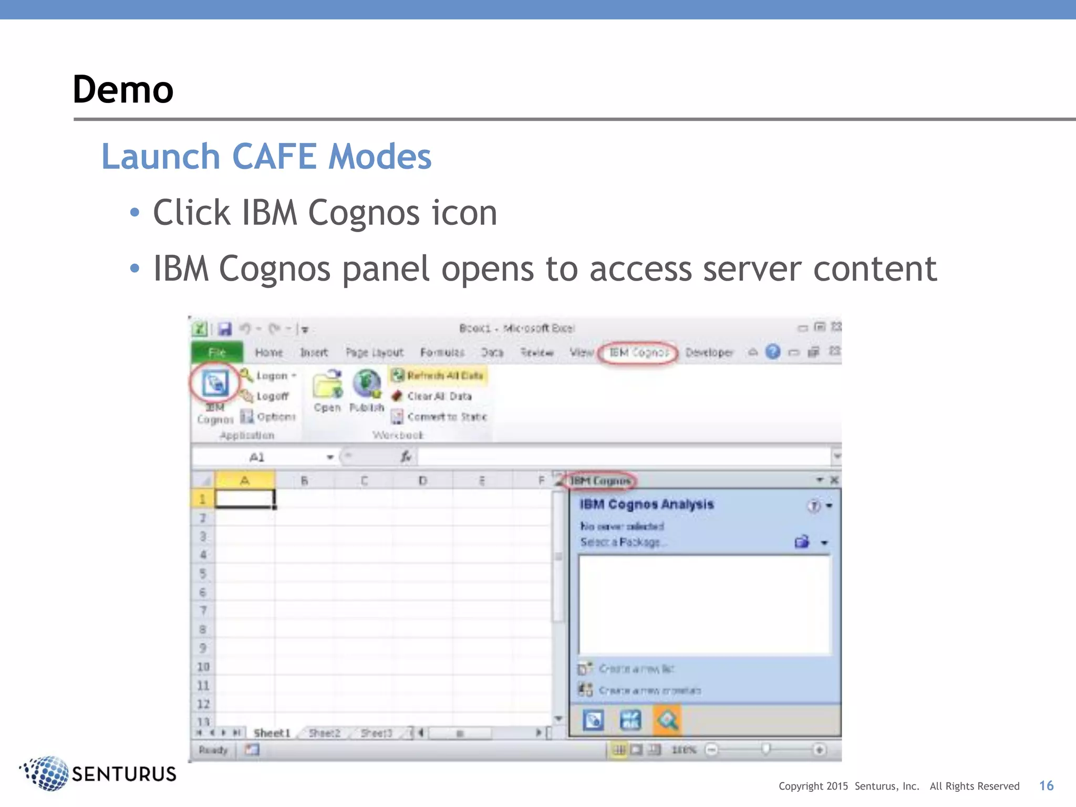Viewport: 1076px width, 807px height.
Task: Select the Sheet2 worksheet tab
Action: (x=324, y=732)
